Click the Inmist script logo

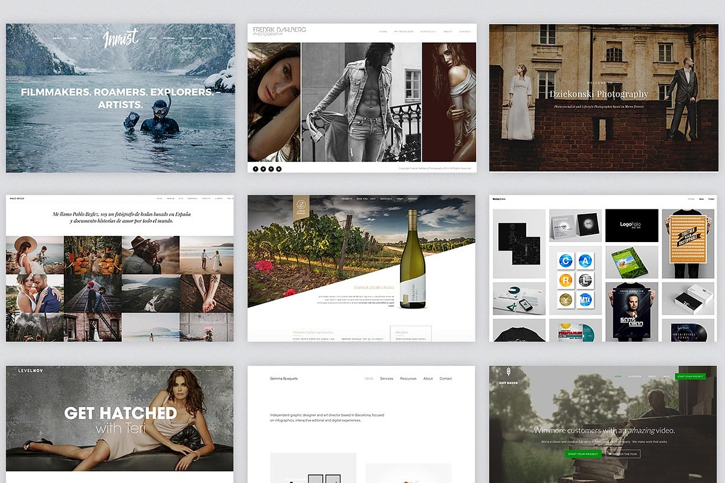(121, 39)
